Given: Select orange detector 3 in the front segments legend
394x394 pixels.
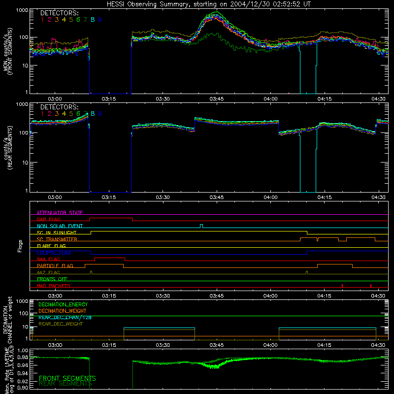Looking at the screenshot, I should pyautogui.click(x=57, y=20).
